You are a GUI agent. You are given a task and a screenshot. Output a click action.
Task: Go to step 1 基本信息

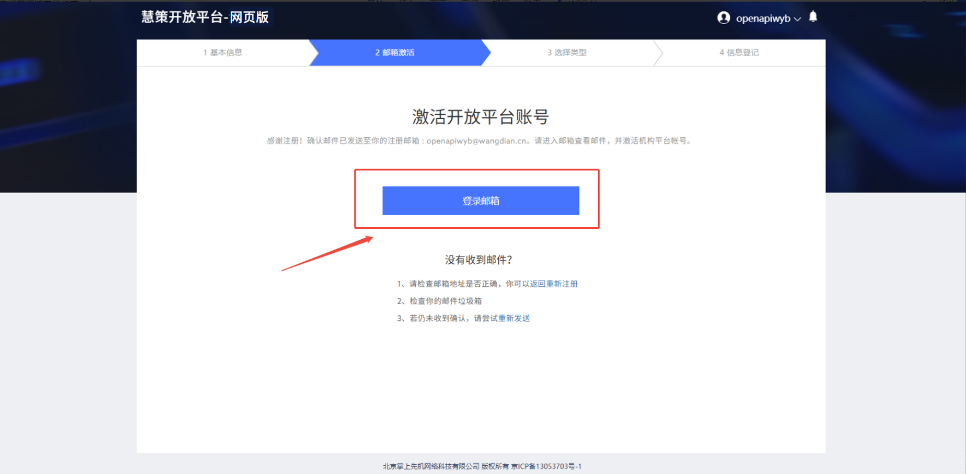[223, 53]
